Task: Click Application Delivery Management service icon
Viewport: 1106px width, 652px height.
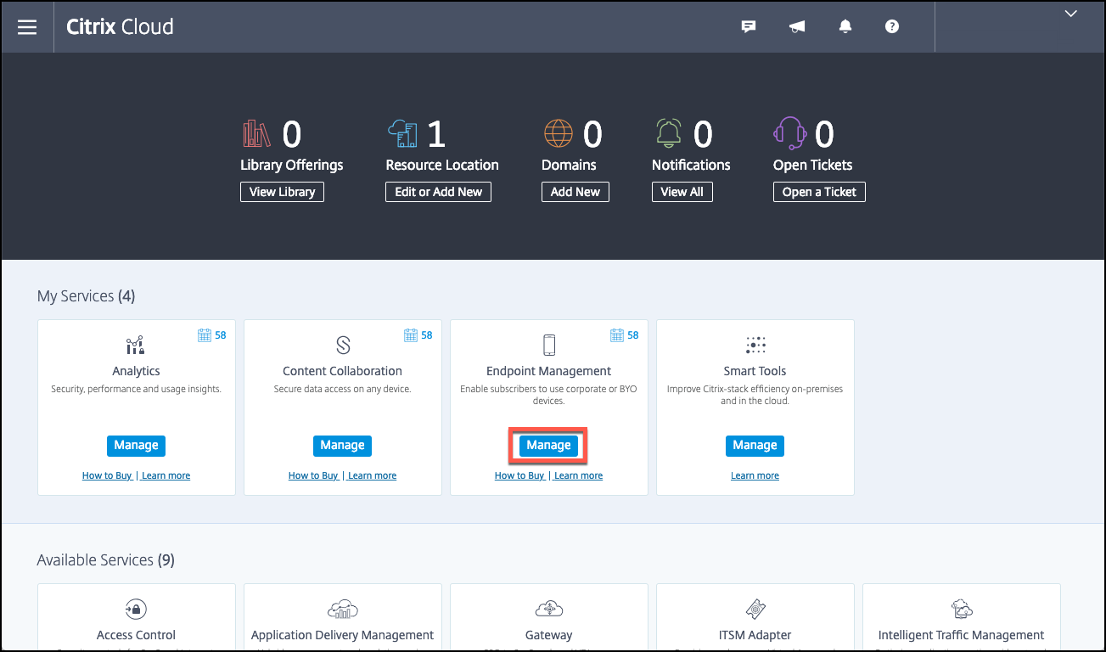Action: click(x=343, y=609)
